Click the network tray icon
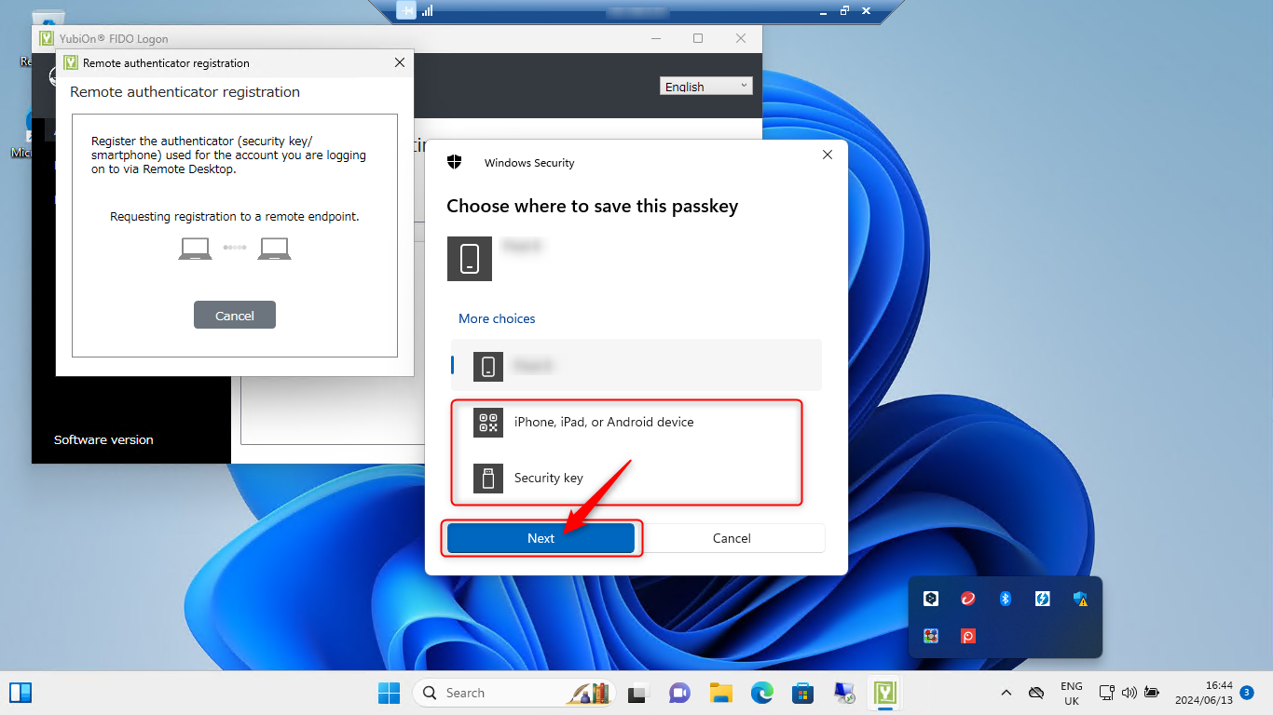Viewport: 1273px width, 715px height. click(1106, 693)
